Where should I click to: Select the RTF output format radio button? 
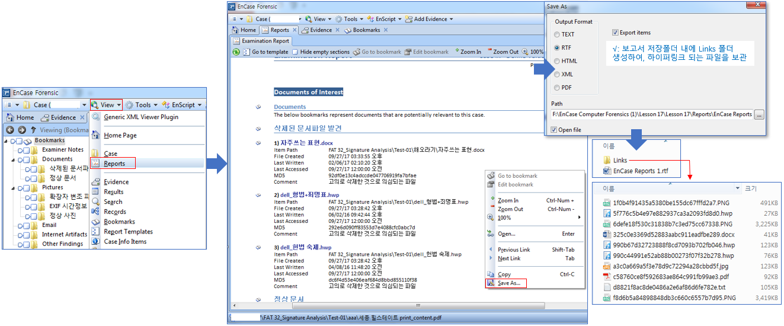coord(556,47)
